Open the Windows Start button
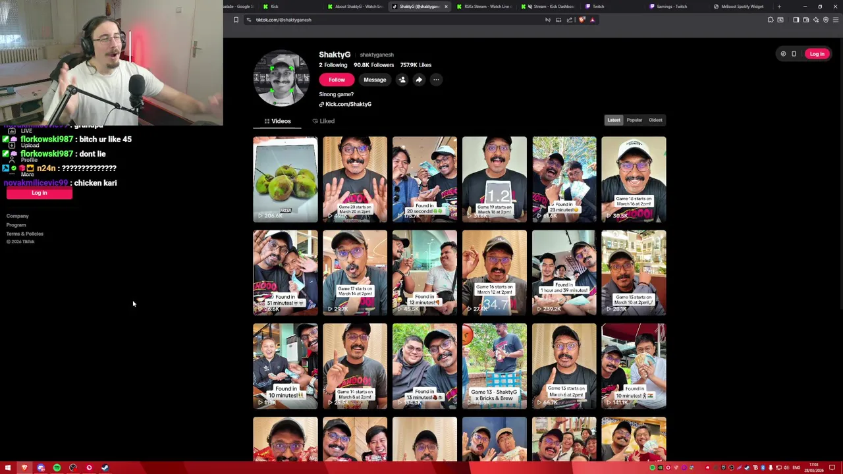The height and width of the screenshot is (474, 843). point(8,467)
